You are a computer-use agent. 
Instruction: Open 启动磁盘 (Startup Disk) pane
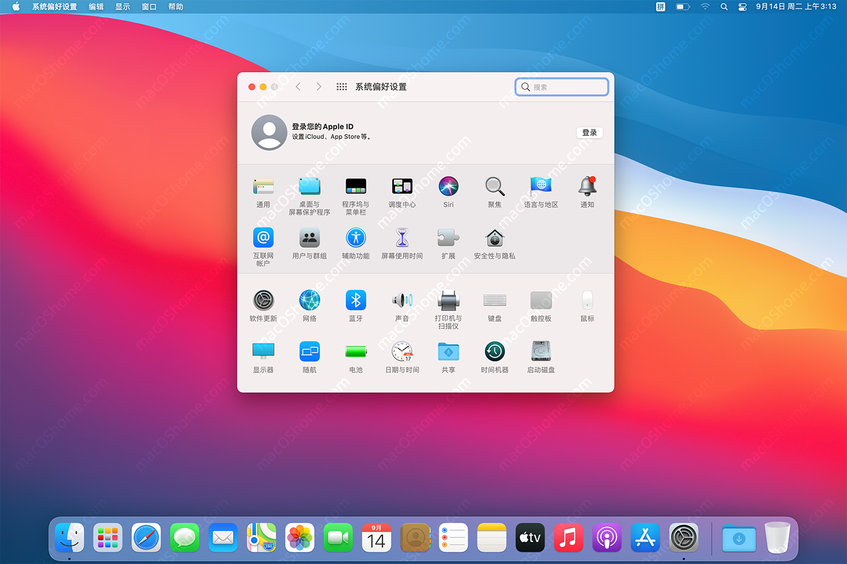541,351
